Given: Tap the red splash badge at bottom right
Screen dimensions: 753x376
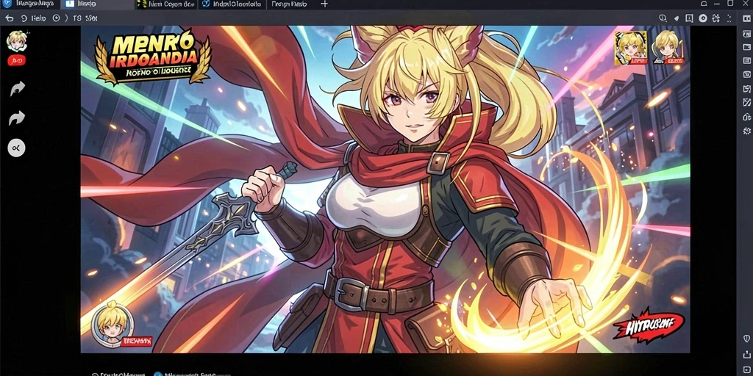Looking at the screenshot, I should (649, 325).
